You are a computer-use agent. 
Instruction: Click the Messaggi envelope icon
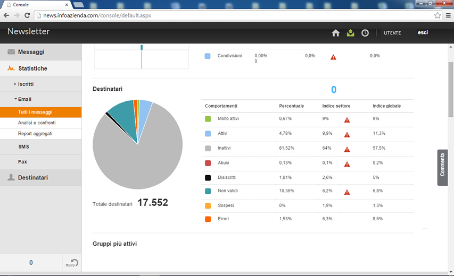11,52
